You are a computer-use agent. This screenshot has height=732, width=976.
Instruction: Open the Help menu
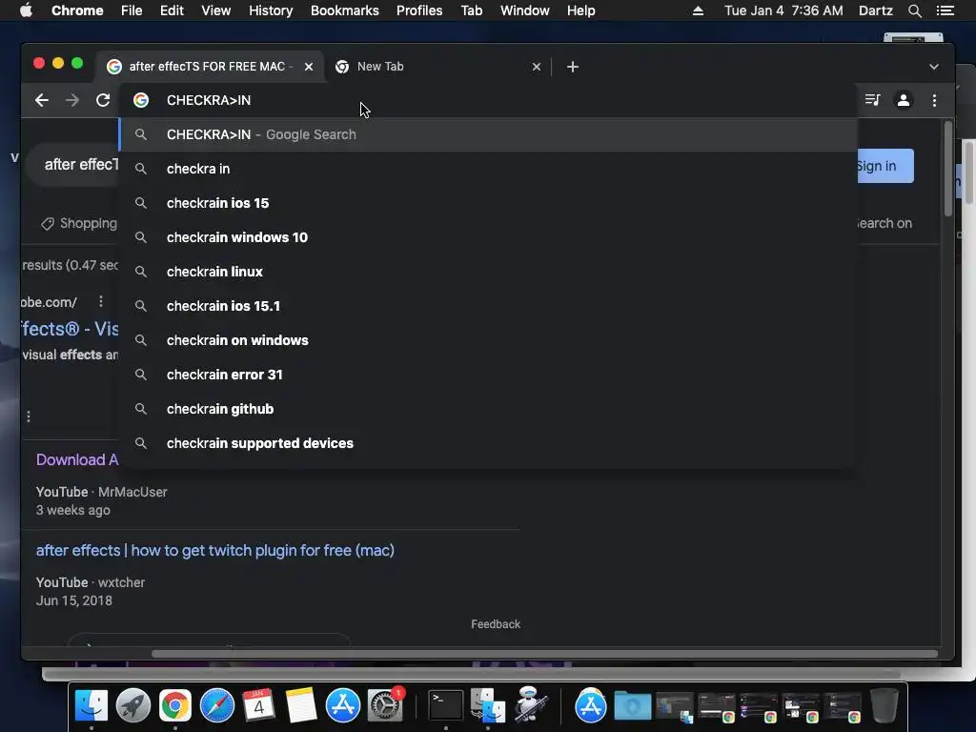(580, 10)
